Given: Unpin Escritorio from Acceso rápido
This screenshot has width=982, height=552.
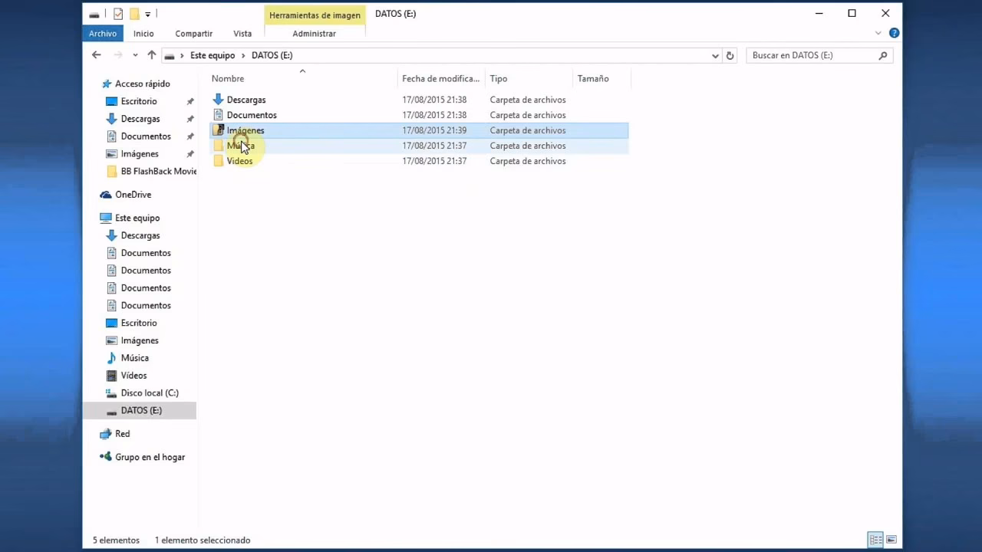Looking at the screenshot, I should point(190,101).
